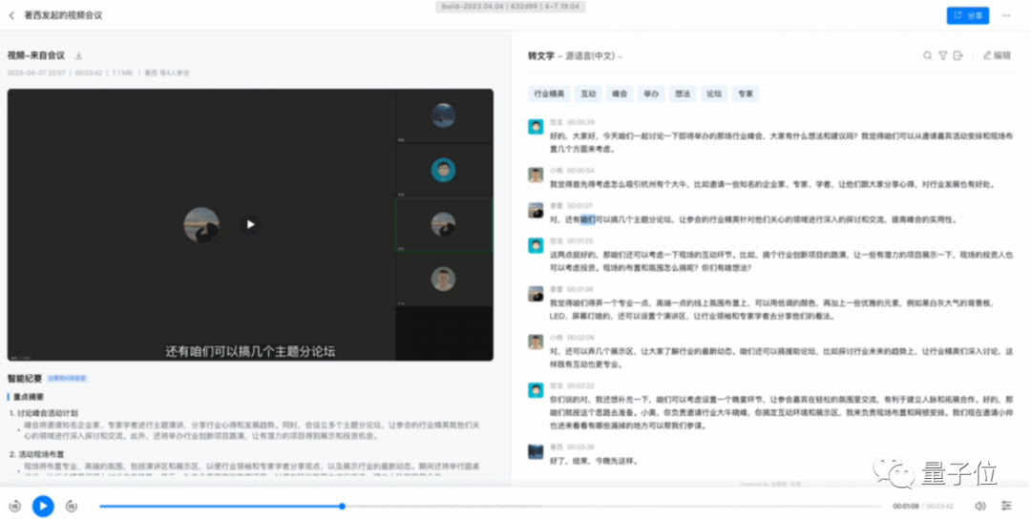Skip forward 15 seconds in player bar
The width and height of the screenshot is (1031, 519).
[x=71, y=506]
